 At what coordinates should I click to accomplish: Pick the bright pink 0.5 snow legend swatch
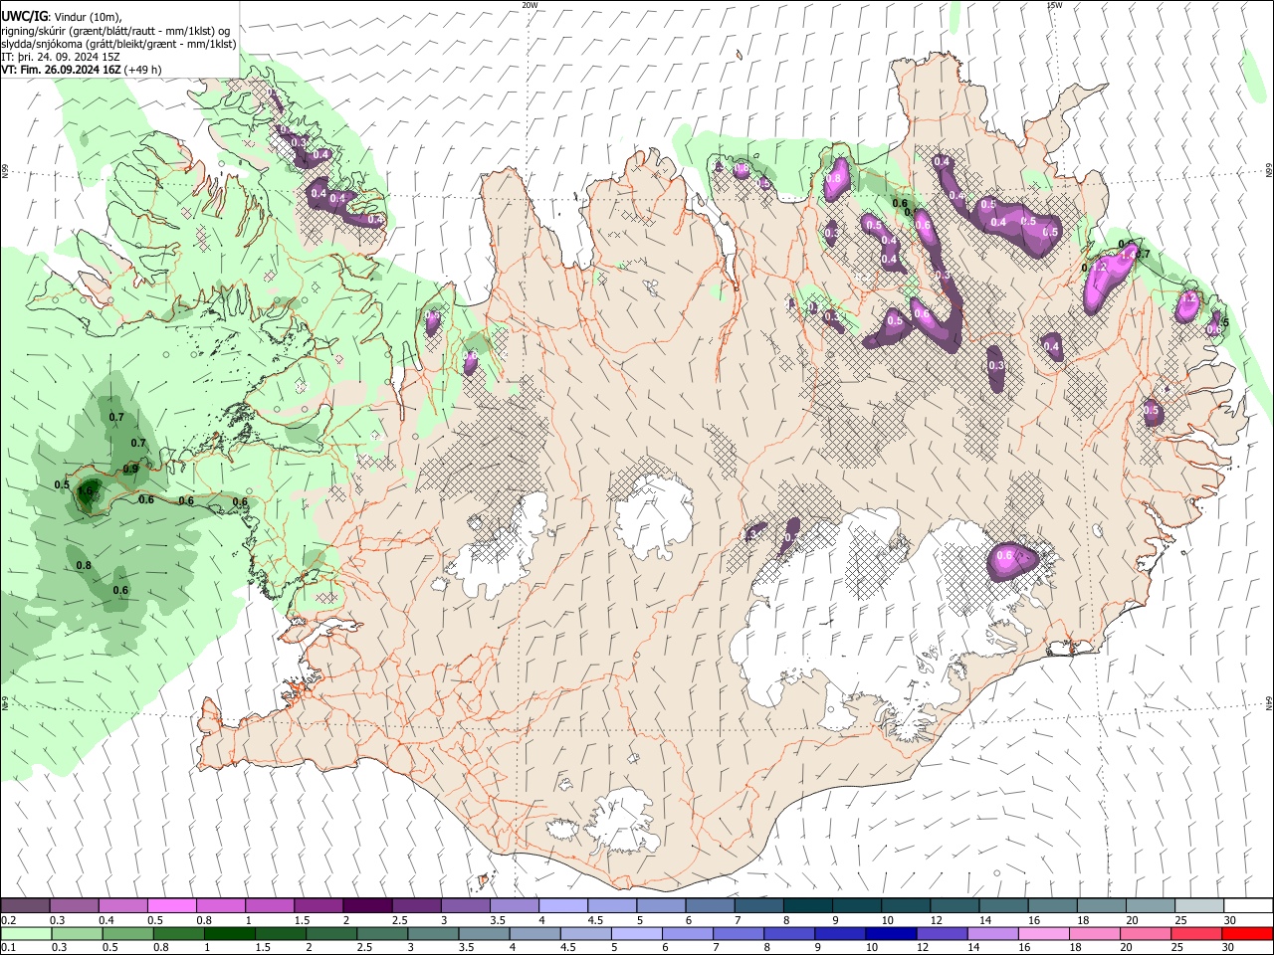click(x=171, y=905)
